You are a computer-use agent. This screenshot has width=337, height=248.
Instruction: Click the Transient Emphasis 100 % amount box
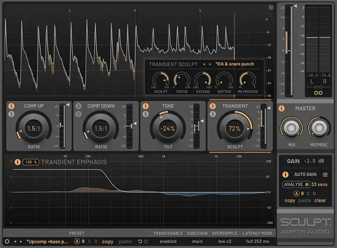point(31,162)
